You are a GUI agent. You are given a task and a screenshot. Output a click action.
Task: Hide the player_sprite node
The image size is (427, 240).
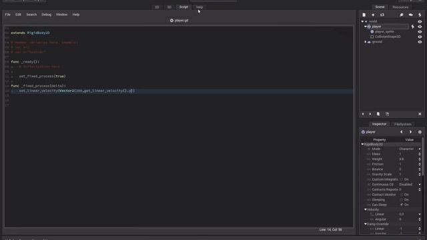pyautogui.click(x=420, y=32)
